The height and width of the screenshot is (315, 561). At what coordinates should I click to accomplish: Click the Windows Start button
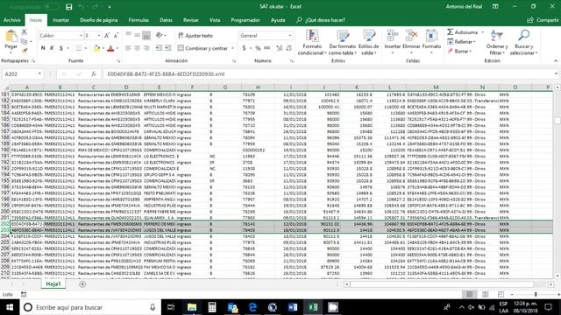(x=10, y=307)
